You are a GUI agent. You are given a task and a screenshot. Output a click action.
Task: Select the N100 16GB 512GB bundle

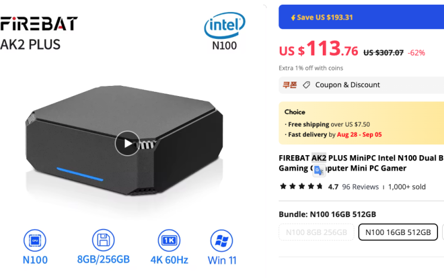point(398,232)
